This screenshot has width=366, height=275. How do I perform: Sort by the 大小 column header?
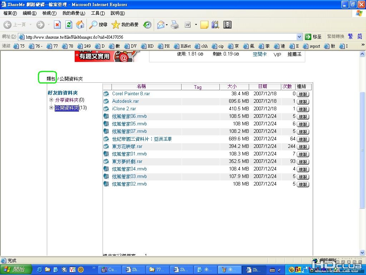pos(234,87)
